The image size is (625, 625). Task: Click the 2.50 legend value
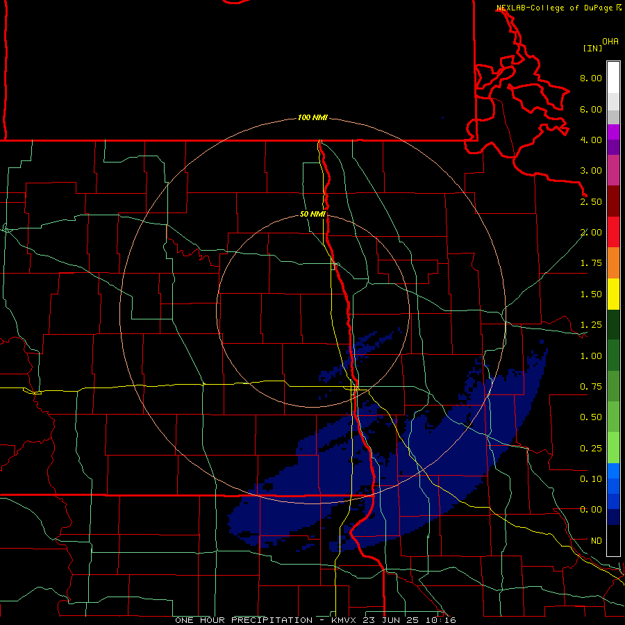pos(591,201)
